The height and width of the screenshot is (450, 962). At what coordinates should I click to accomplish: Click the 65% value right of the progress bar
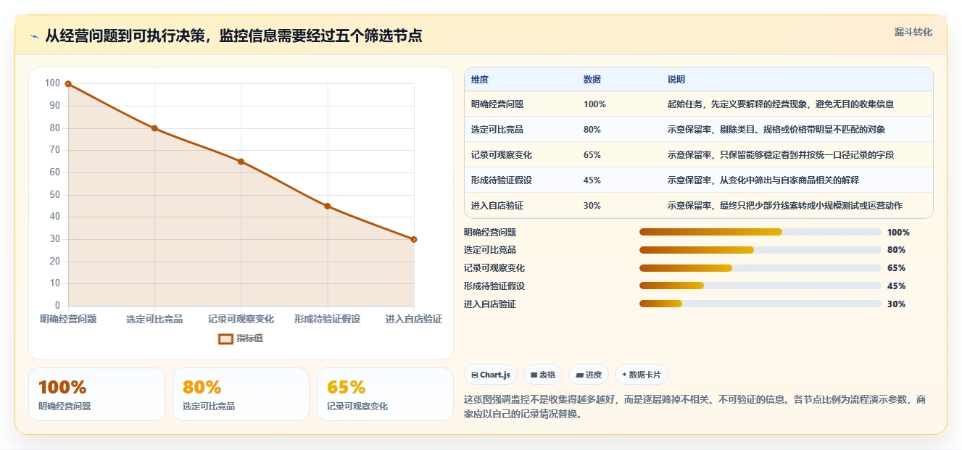pyautogui.click(x=896, y=268)
